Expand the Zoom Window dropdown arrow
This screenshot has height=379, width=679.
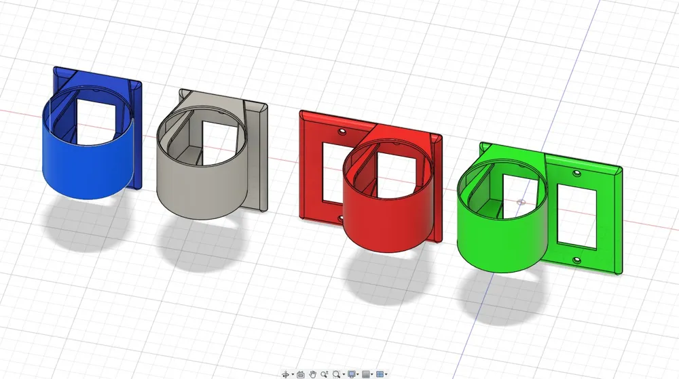(x=344, y=374)
